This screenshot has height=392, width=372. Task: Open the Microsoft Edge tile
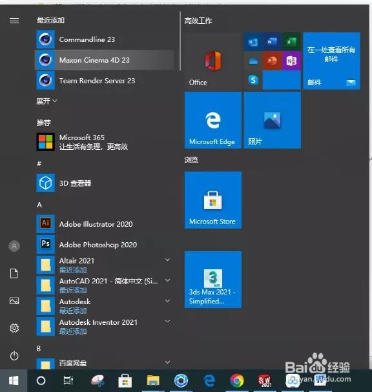pos(213,120)
